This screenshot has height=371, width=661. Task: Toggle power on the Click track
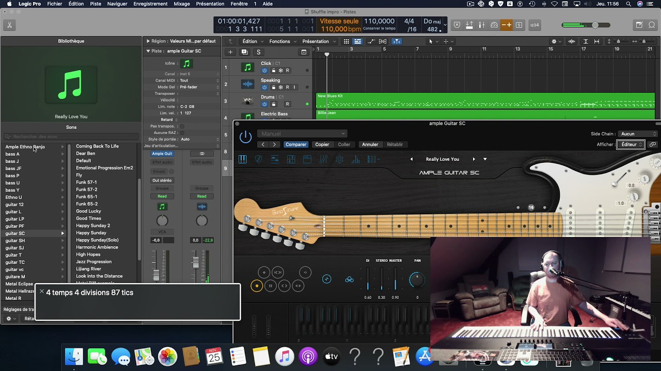tap(264, 71)
